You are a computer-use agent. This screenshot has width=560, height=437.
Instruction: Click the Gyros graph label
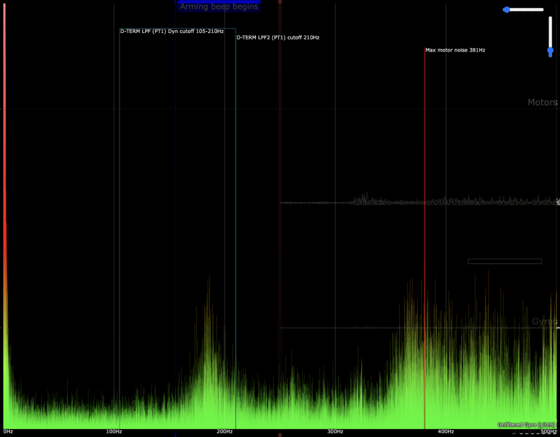point(544,322)
